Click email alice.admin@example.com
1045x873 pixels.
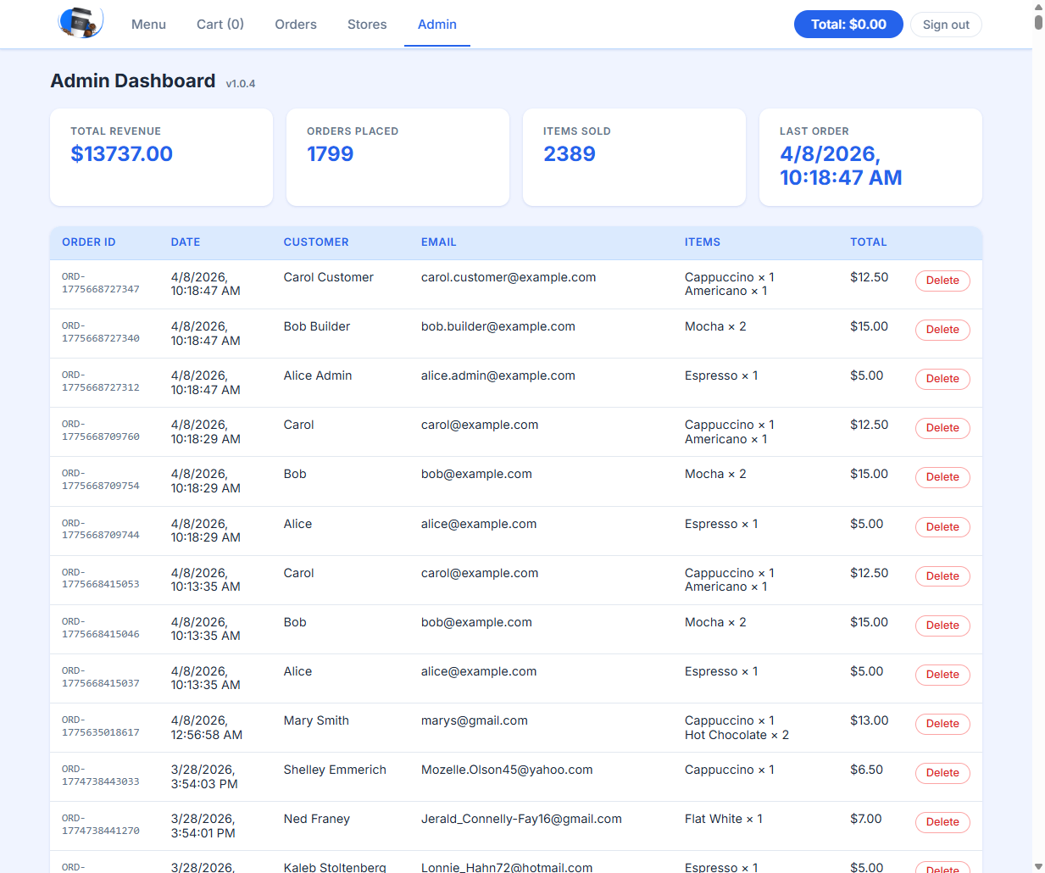click(498, 375)
